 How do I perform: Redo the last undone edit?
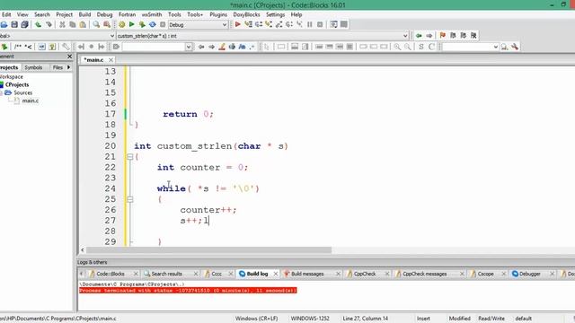tap(49, 24)
